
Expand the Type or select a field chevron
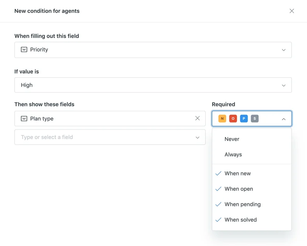[198, 137]
